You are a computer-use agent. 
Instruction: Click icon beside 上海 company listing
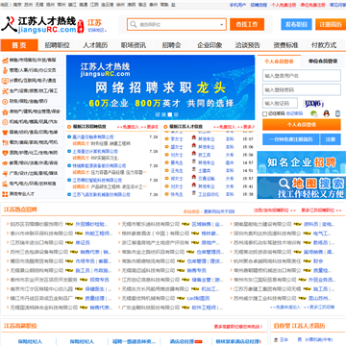coord(69,152)
